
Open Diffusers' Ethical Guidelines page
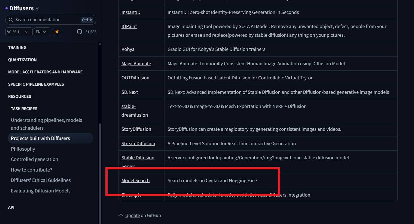(41, 180)
